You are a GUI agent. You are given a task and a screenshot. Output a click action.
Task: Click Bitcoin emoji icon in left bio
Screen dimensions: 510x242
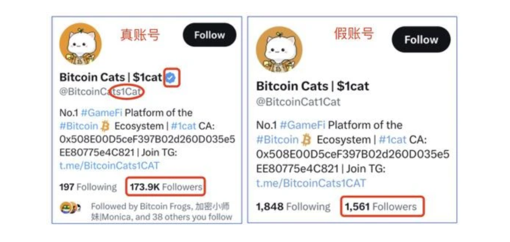[105, 127]
